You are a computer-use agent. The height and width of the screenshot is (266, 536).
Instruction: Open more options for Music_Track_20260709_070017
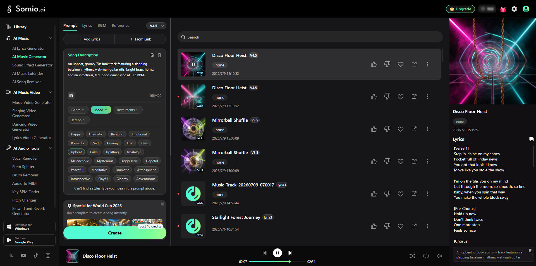click(427, 194)
